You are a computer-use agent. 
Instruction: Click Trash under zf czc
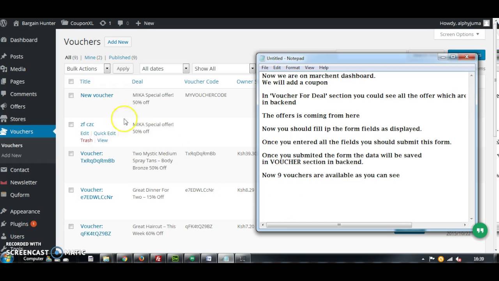click(x=87, y=140)
